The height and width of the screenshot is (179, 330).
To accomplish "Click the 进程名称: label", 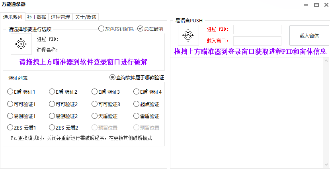I will click(47, 50).
